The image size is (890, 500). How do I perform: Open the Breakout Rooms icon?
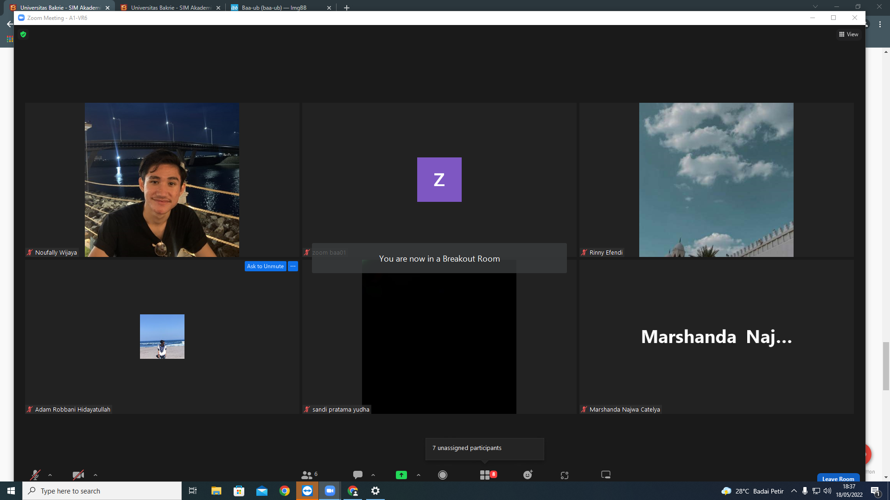coord(485,475)
